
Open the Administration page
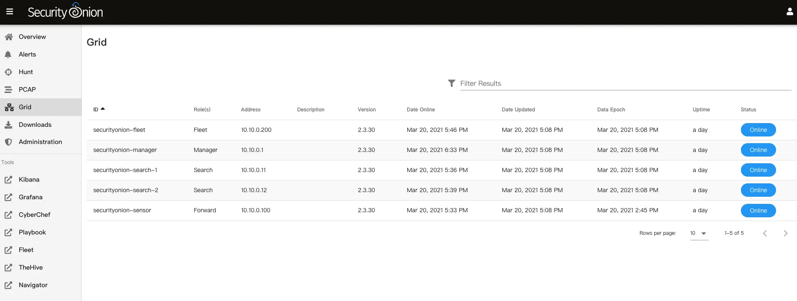point(40,142)
